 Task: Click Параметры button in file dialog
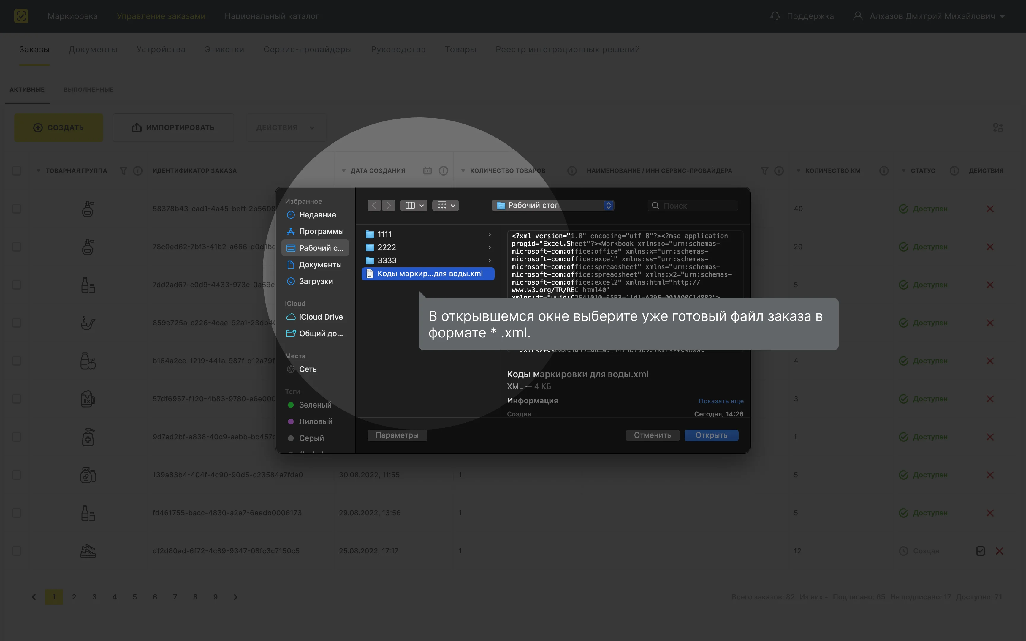click(397, 435)
